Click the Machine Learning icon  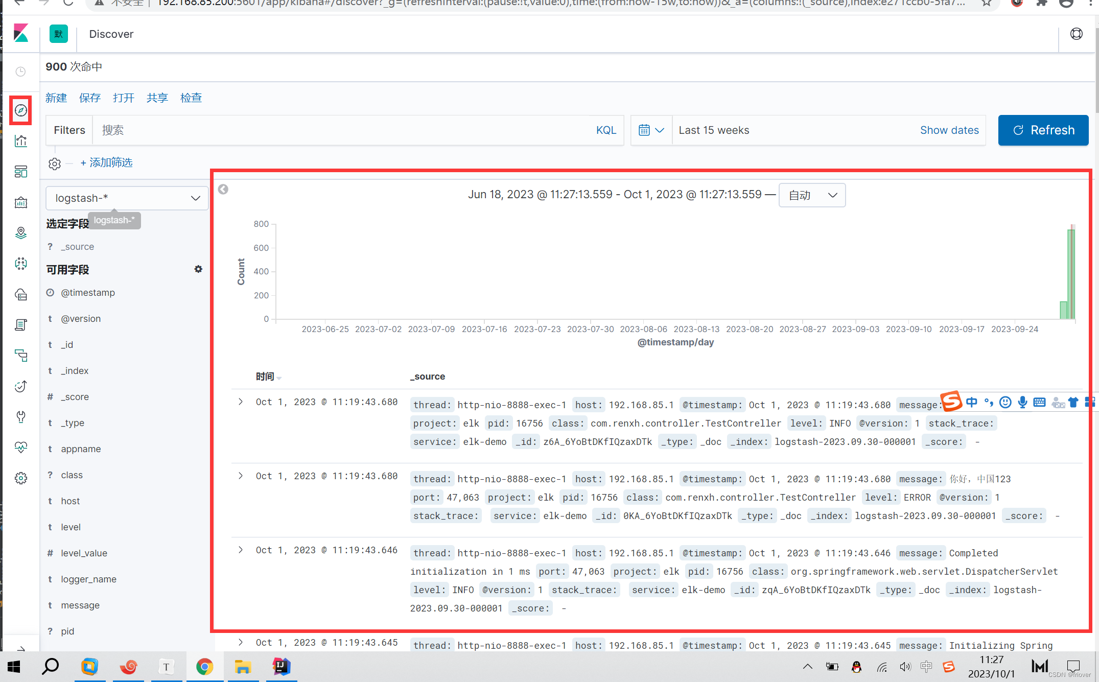coord(21,263)
